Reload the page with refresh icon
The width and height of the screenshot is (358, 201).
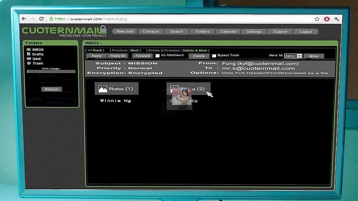[x=41, y=19]
